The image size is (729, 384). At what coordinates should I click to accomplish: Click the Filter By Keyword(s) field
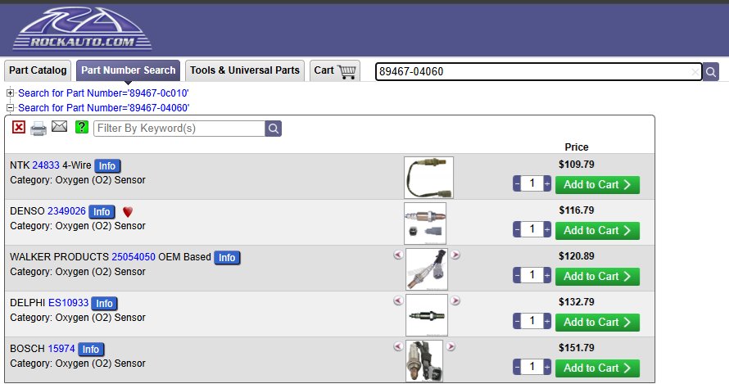(x=179, y=129)
